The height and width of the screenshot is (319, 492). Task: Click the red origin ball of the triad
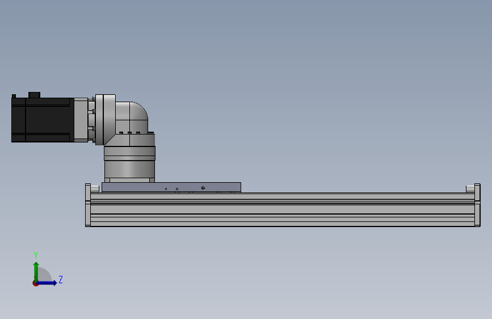pos(35,283)
